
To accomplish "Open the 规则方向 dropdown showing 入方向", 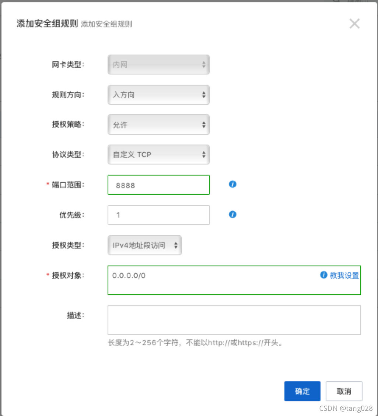I will [158, 95].
